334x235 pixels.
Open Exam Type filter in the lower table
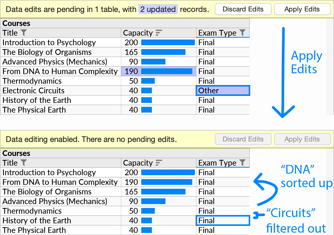243,163
